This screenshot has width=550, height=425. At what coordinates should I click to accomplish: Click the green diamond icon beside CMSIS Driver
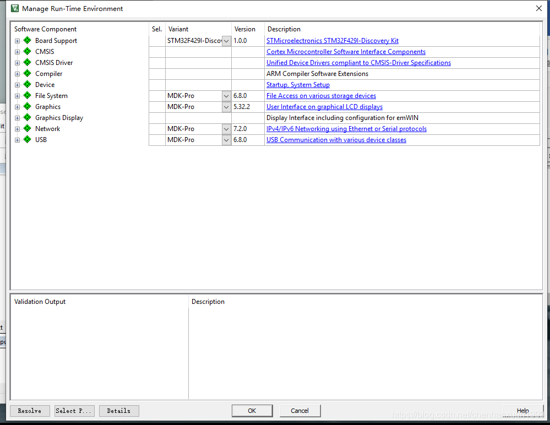coord(28,62)
